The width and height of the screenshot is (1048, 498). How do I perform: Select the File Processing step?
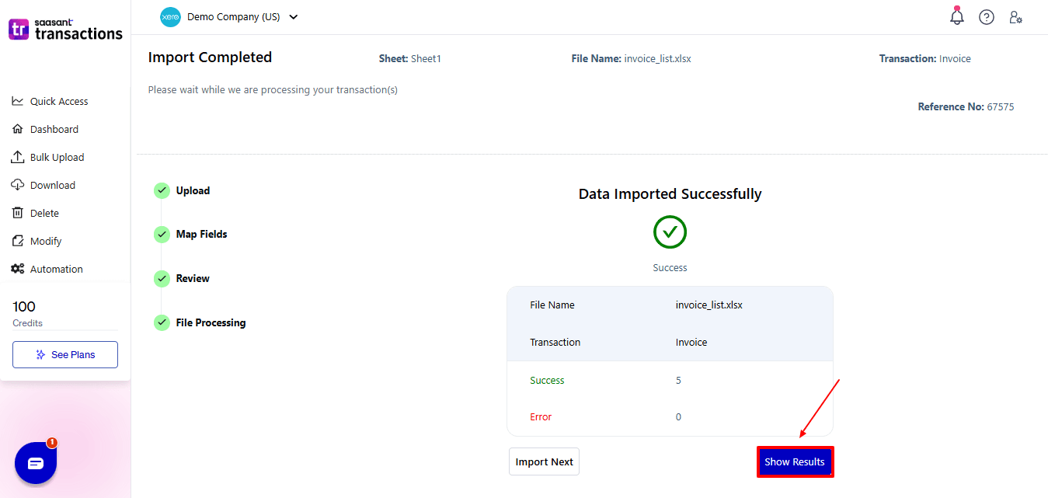211,322
